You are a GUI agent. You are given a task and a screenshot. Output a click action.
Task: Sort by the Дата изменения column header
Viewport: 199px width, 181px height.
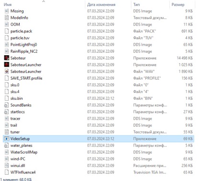click(x=101, y=4)
